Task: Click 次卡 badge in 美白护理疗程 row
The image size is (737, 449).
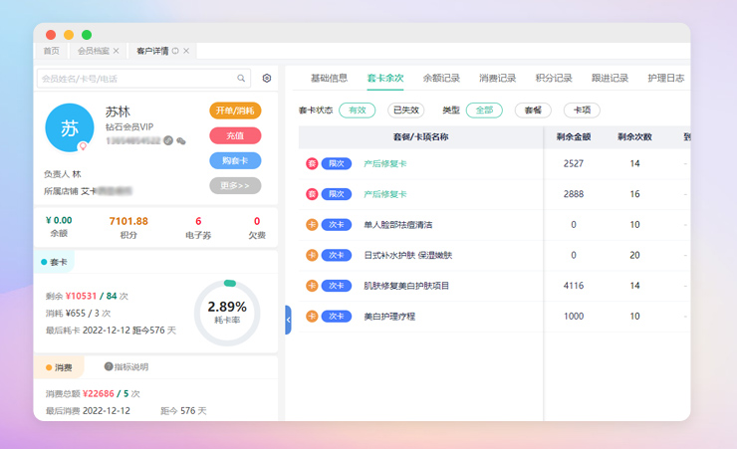Action: tap(336, 316)
